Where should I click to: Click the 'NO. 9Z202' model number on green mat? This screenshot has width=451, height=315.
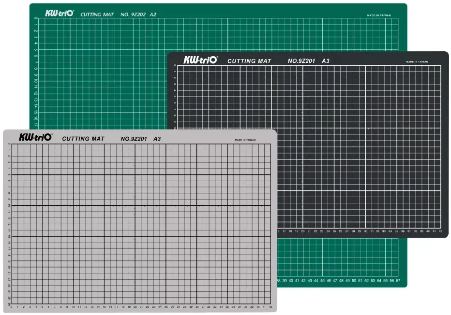point(133,14)
